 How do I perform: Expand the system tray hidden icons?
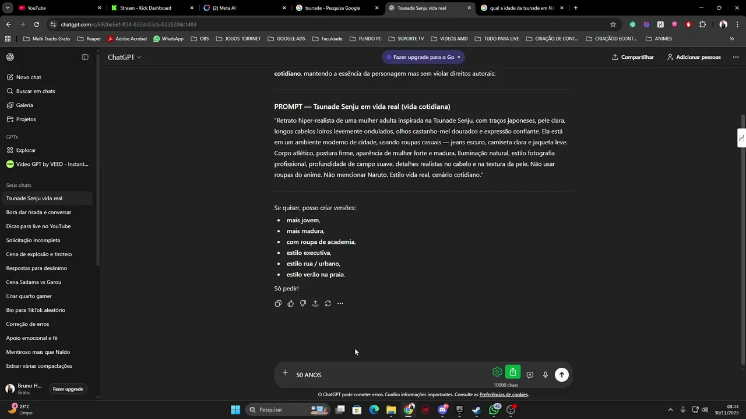670,410
